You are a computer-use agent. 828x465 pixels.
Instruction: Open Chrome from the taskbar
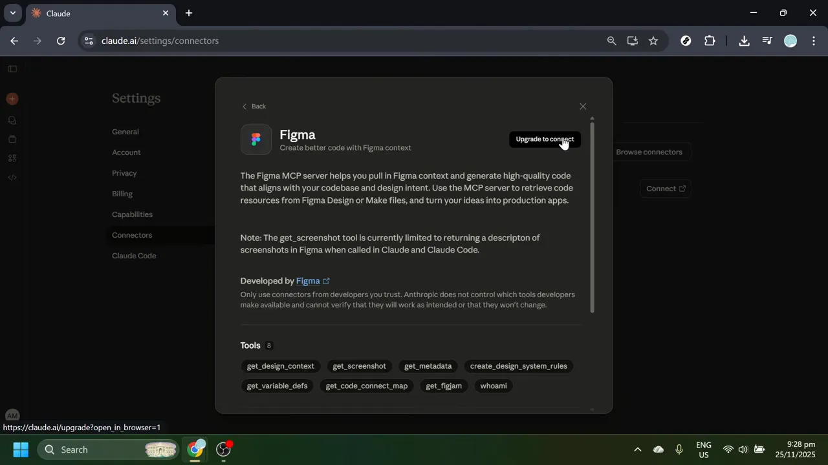click(x=195, y=449)
